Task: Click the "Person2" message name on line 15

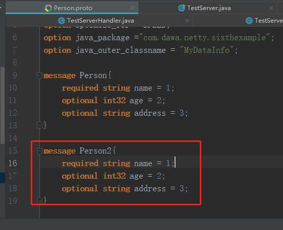Action: click(x=95, y=151)
